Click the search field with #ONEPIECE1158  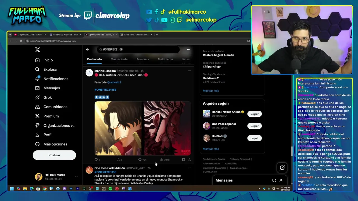[138, 49]
